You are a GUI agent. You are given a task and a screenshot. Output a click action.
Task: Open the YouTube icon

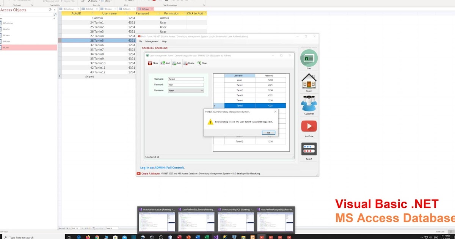click(309, 126)
